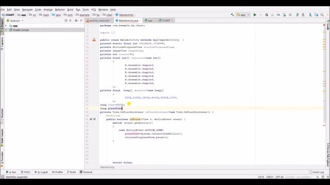Toggle the Favorites side panel
Viewport: 330px width, 185px height.
(x=2, y=159)
